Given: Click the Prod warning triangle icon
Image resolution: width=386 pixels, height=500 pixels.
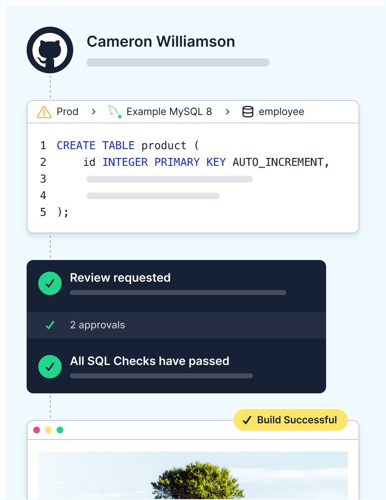Looking at the screenshot, I should (x=44, y=112).
